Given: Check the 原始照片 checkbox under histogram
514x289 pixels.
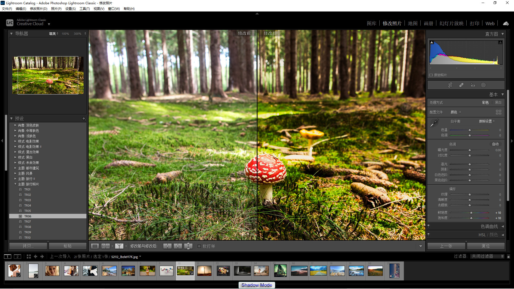Looking at the screenshot, I should coord(431,75).
